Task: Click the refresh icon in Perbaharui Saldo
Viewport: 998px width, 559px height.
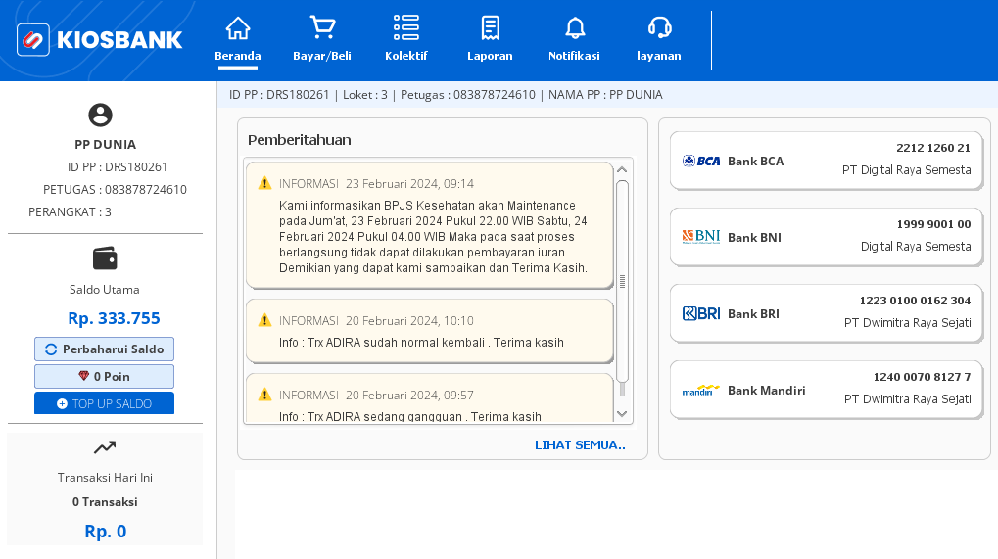Action: [x=51, y=349]
